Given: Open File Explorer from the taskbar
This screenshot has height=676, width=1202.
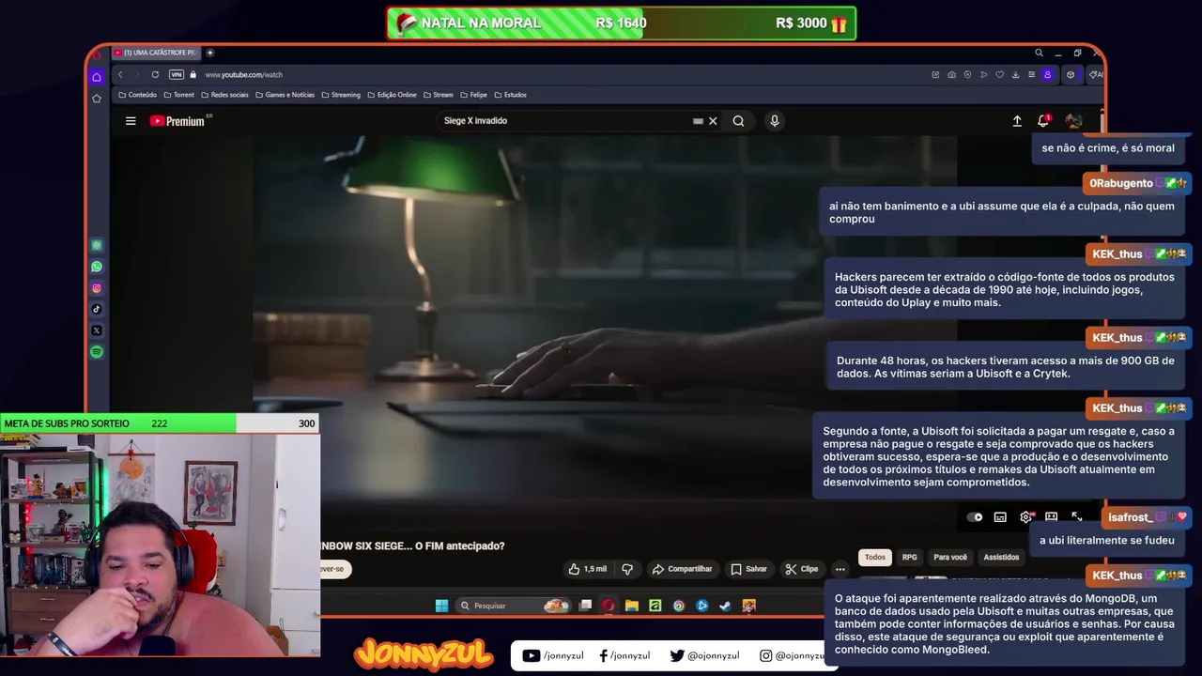Looking at the screenshot, I should [x=632, y=606].
